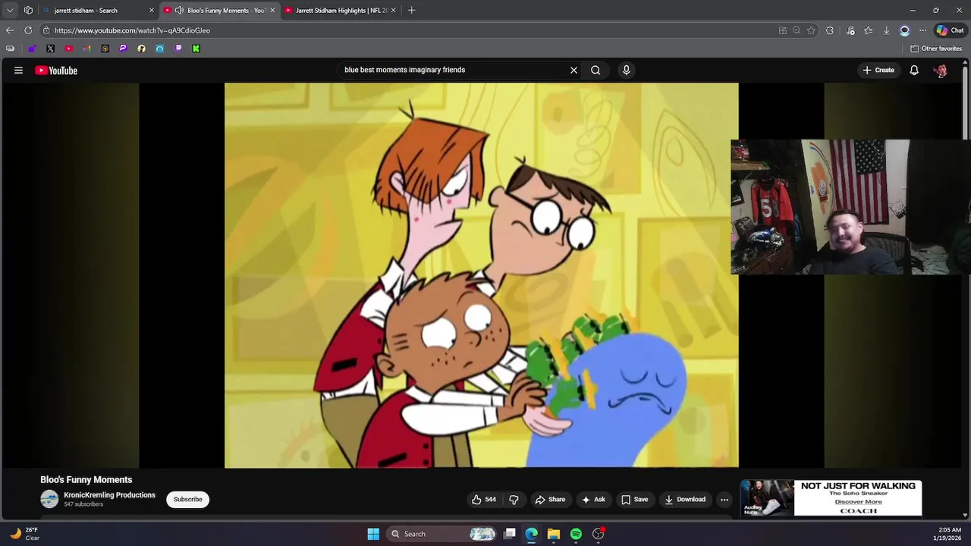Open Edge workspaces icon next to tabs

click(28, 11)
